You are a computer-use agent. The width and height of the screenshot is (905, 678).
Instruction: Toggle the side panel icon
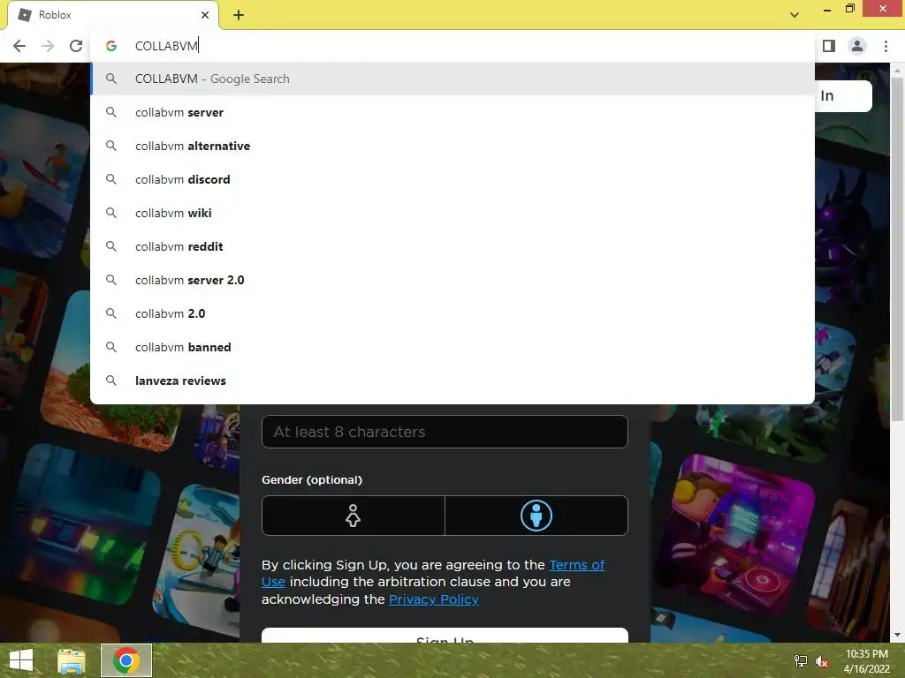coord(829,46)
